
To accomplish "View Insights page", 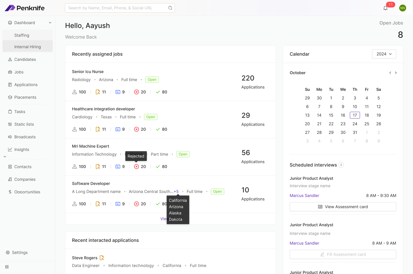I will (x=22, y=149).
